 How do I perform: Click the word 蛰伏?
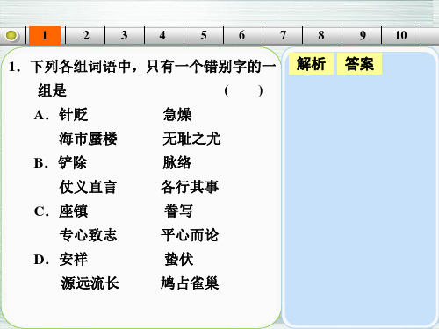pos(179,260)
